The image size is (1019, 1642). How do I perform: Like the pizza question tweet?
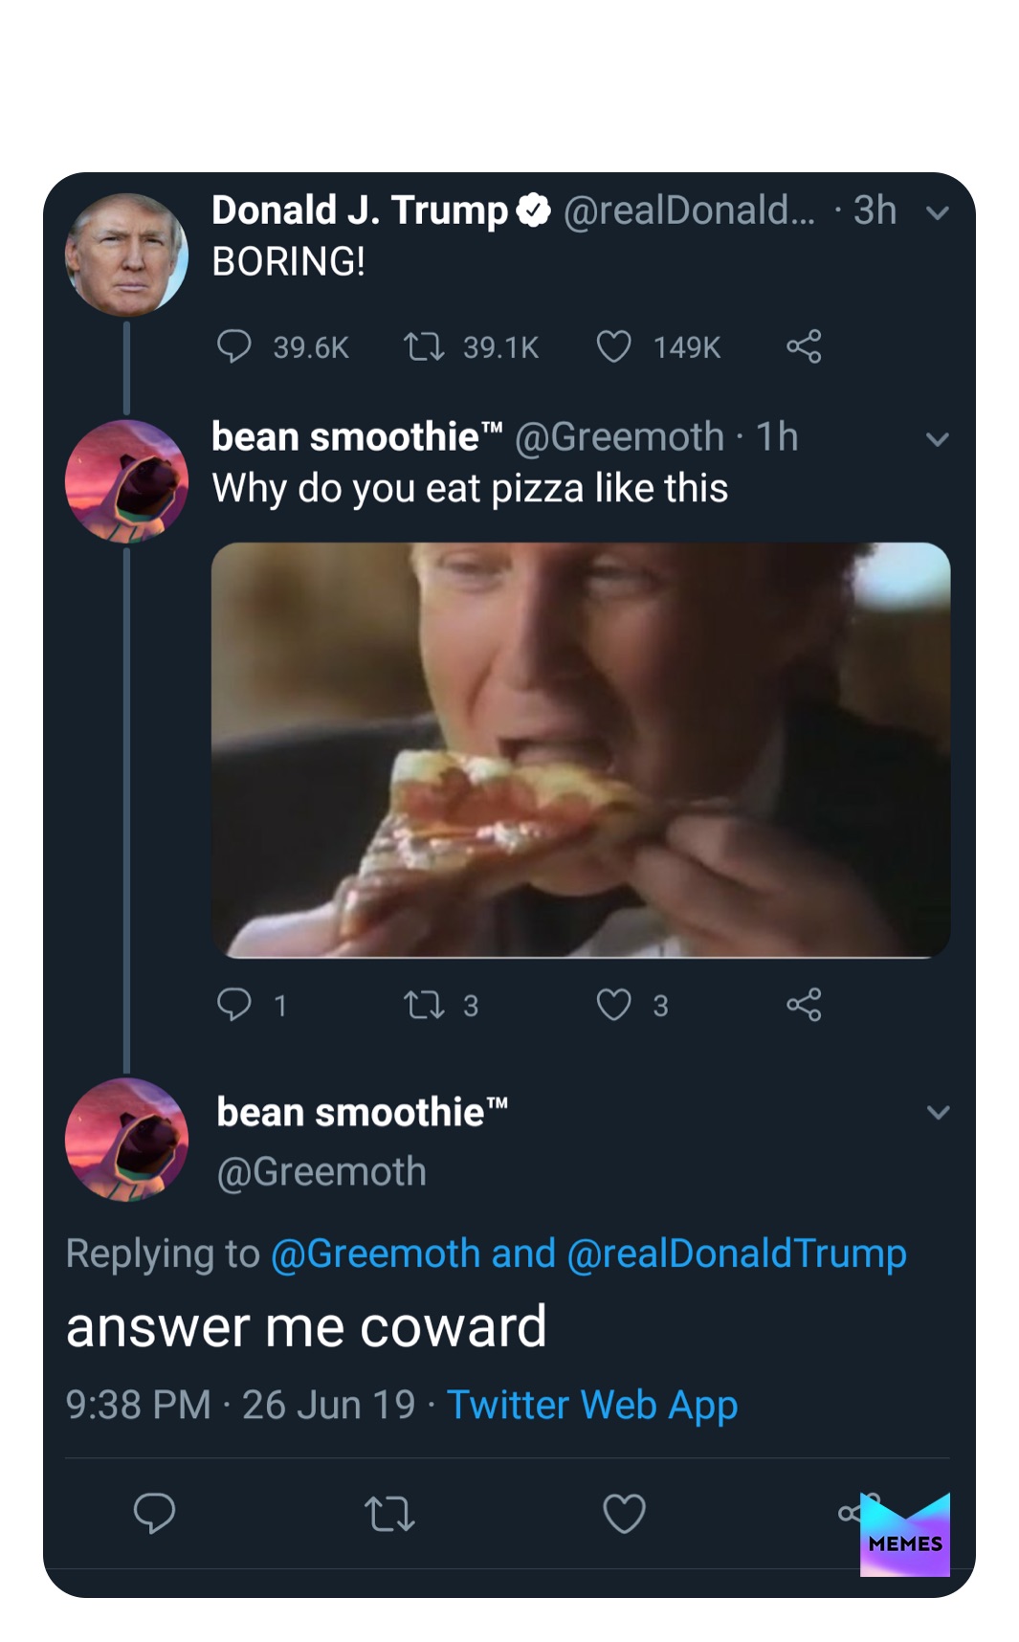click(613, 1005)
